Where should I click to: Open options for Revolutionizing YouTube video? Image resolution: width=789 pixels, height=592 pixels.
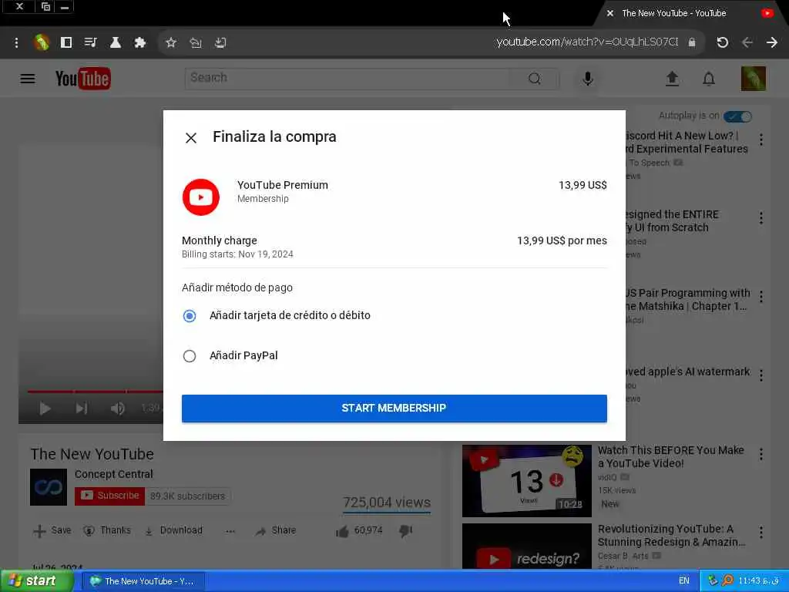(761, 533)
